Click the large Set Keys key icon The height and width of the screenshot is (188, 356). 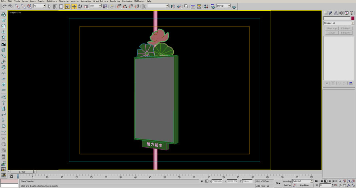point(278,183)
